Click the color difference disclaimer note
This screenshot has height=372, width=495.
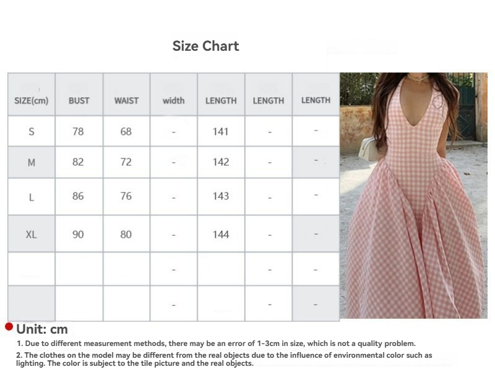(x=224, y=359)
